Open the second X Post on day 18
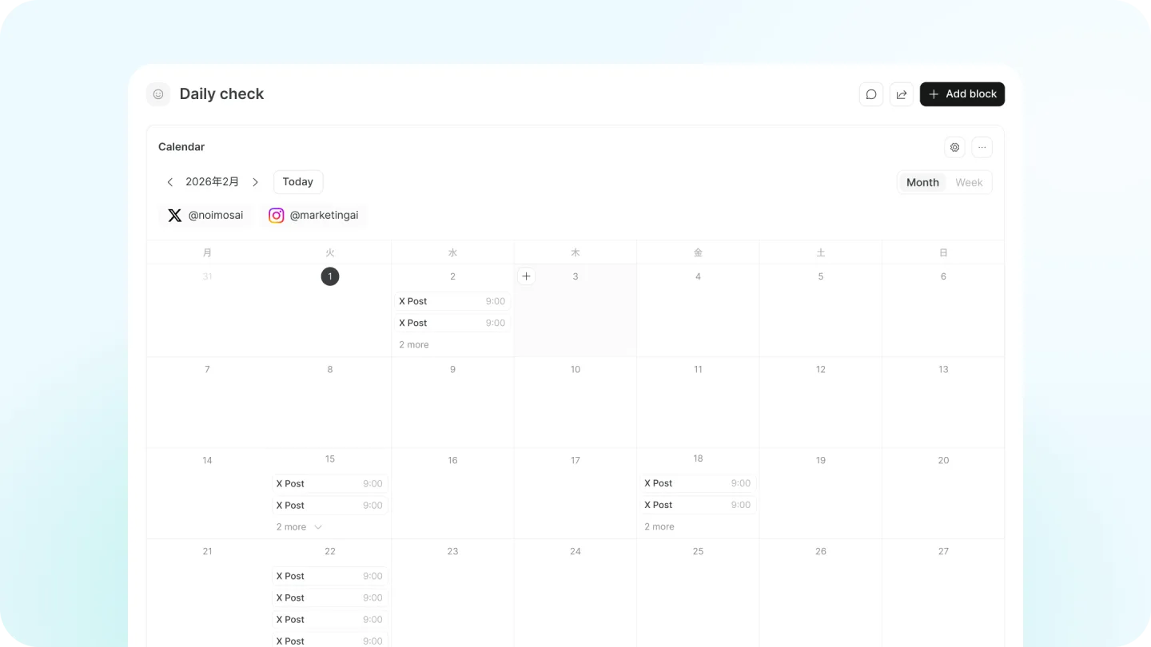Screen dimensions: 1151x647 click(x=698, y=505)
